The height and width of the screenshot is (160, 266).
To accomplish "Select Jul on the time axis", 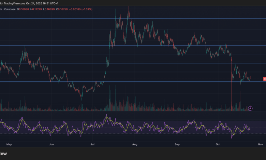I will click(92, 144).
